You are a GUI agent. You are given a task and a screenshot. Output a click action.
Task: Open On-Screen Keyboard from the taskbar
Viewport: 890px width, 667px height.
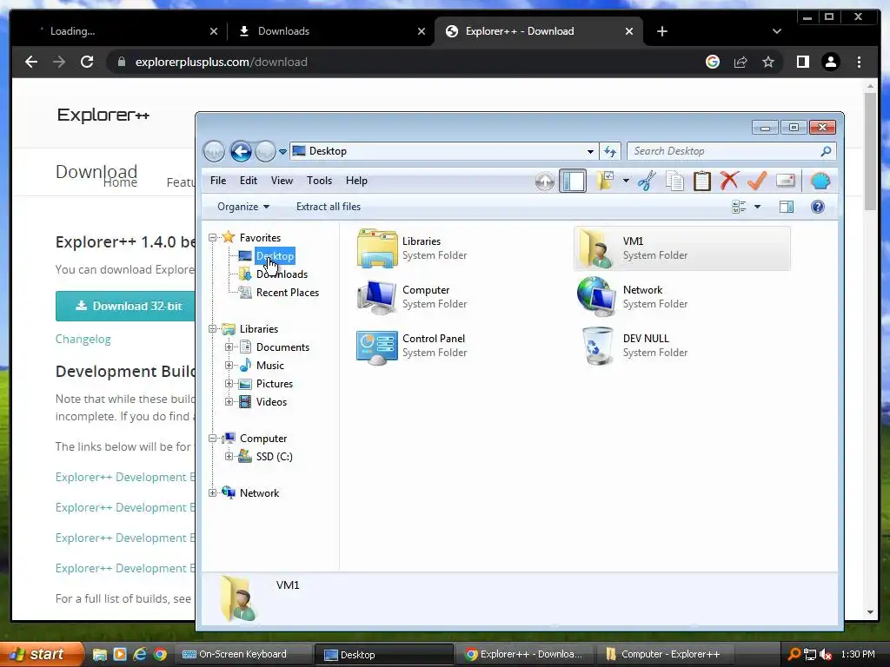(x=242, y=655)
